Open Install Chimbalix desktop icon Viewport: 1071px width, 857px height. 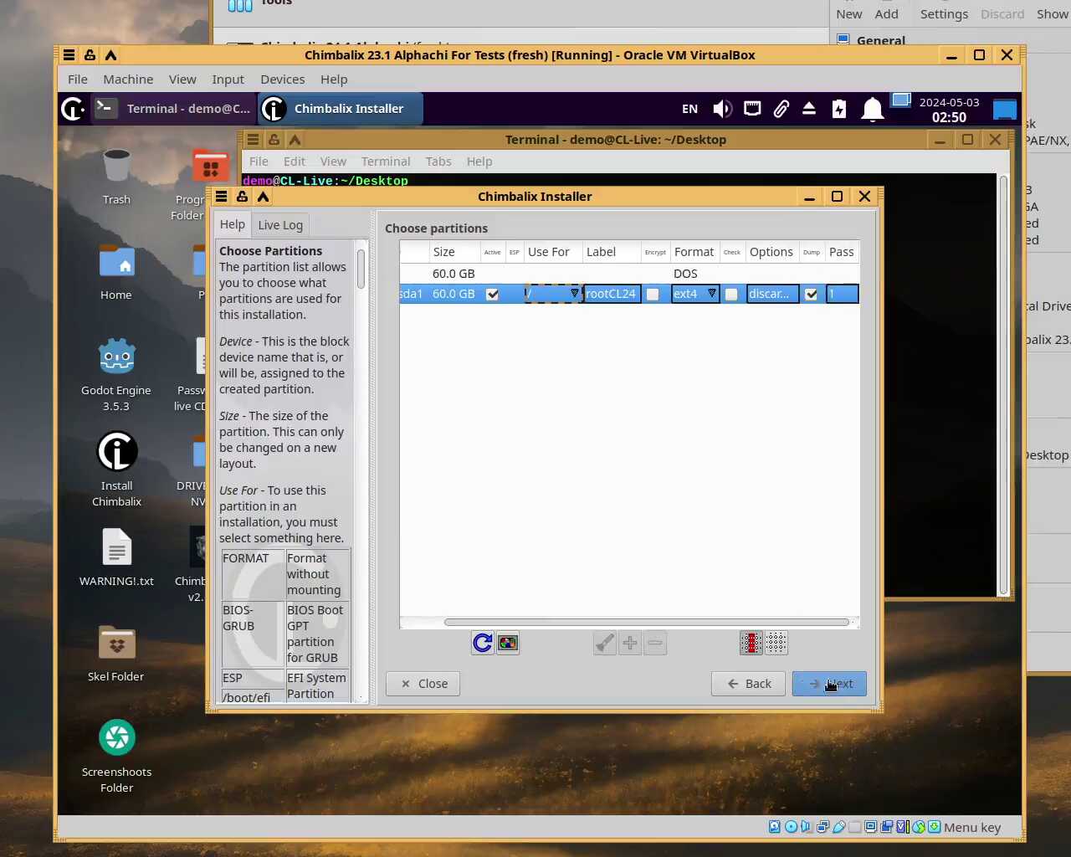[116, 453]
